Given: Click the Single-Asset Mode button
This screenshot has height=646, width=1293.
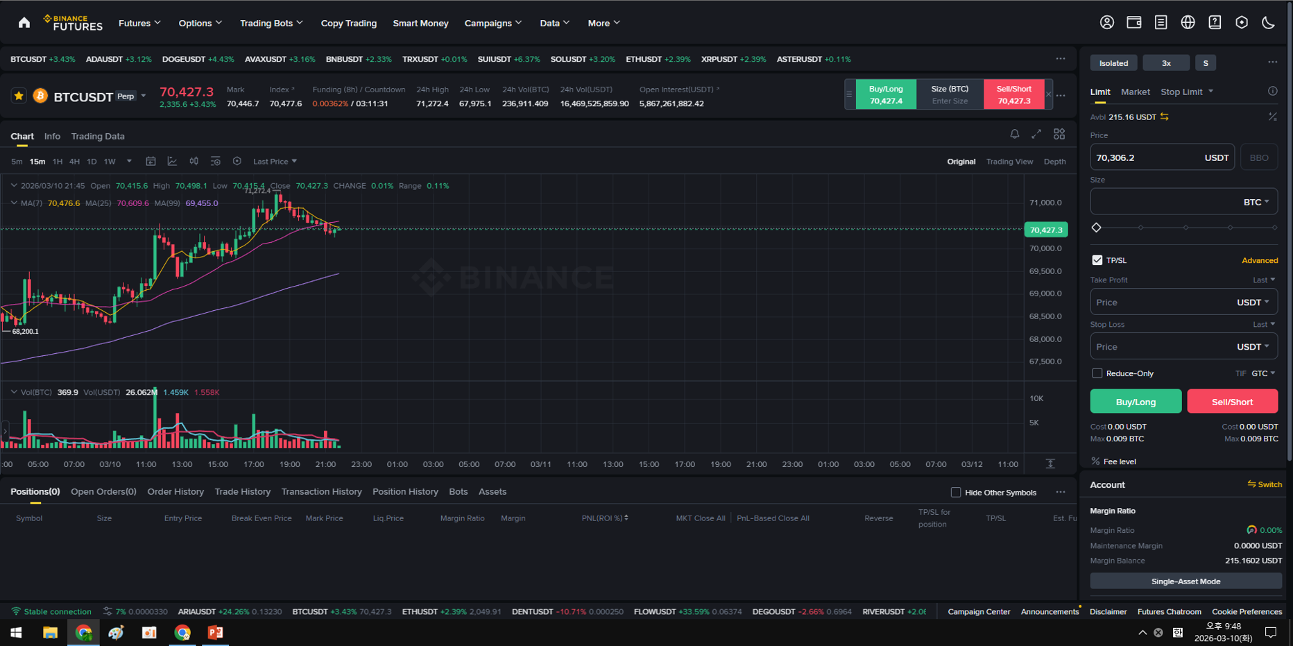Looking at the screenshot, I should (1185, 581).
